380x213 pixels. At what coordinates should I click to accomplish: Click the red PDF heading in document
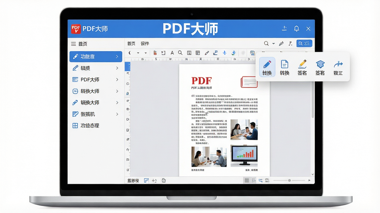point(202,81)
